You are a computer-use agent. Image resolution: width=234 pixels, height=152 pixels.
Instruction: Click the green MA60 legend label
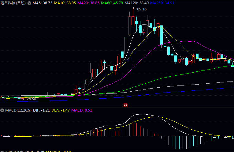click(112, 3)
